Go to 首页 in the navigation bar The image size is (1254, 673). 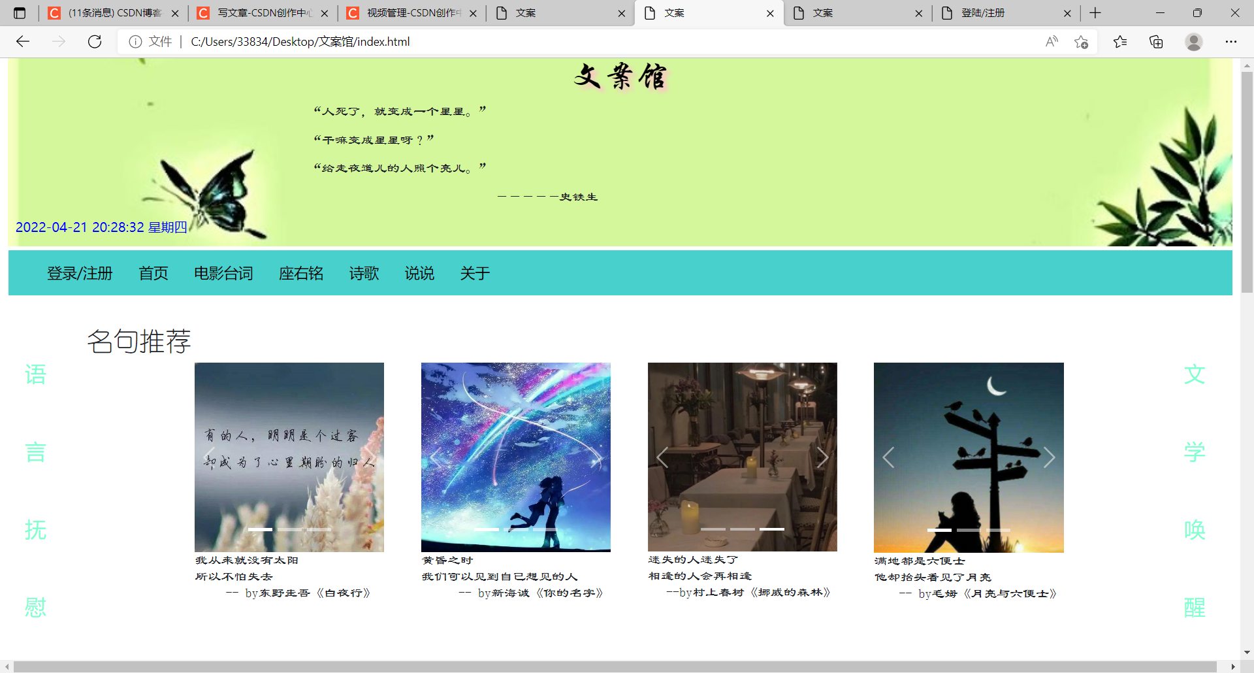pyautogui.click(x=153, y=273)
